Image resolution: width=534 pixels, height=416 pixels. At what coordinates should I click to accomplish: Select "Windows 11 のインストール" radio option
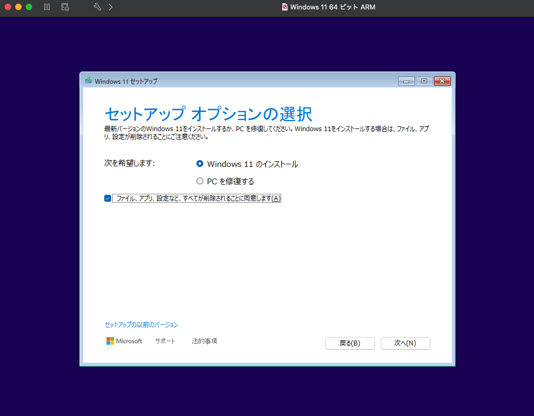pos(200,164)
